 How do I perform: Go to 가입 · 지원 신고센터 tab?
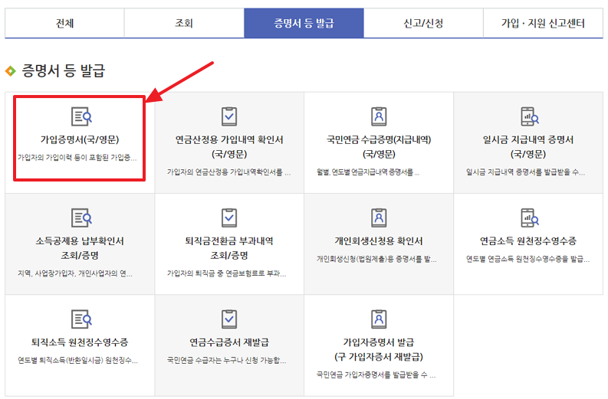pyautogui.click(x=543, y=23)
